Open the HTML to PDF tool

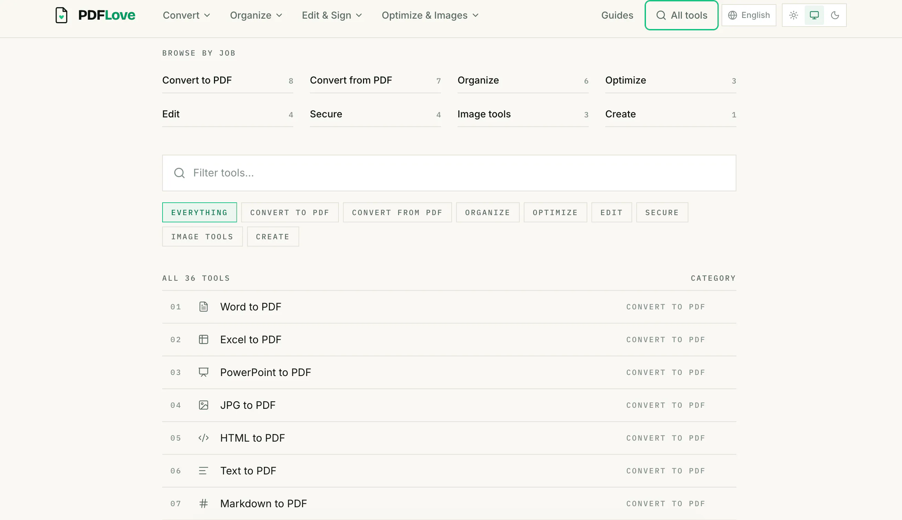(449, 438)
